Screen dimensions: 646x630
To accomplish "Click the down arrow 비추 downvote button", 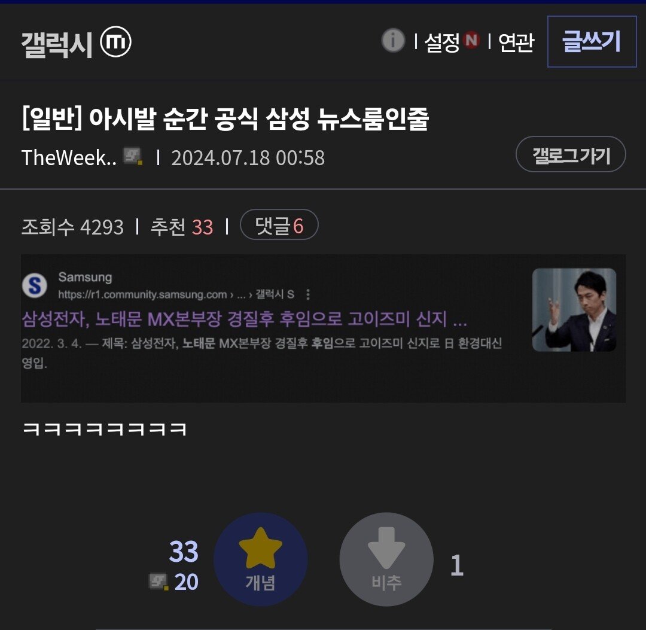I will pos(386,559).
